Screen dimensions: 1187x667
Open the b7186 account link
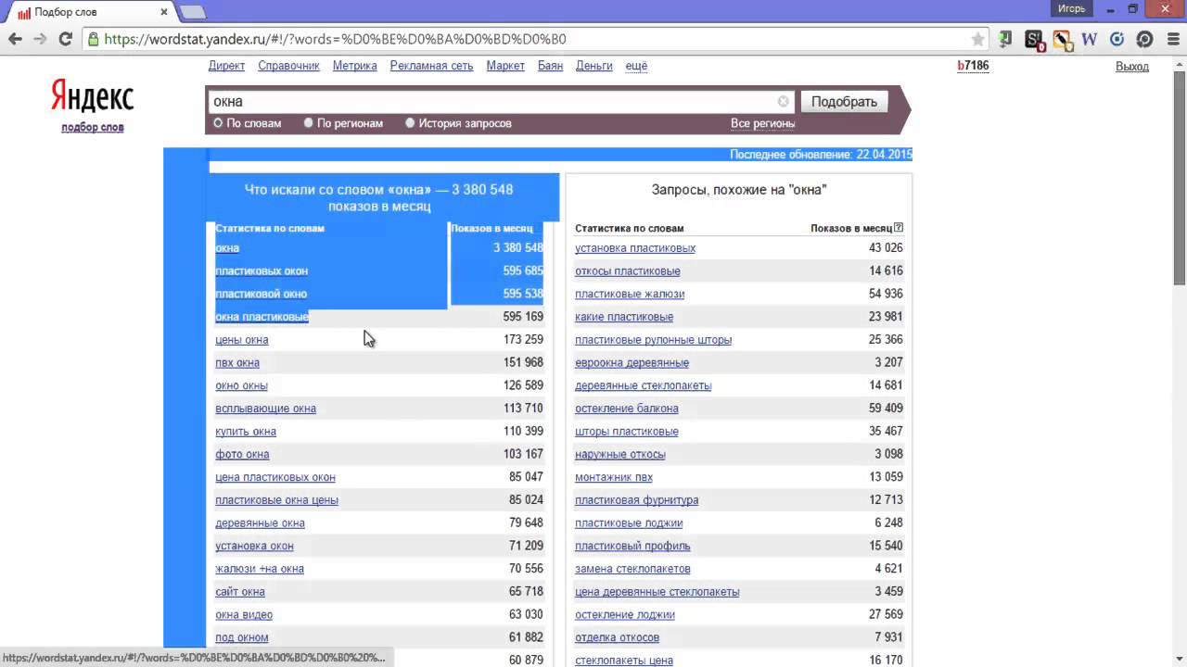click(973, 66)
